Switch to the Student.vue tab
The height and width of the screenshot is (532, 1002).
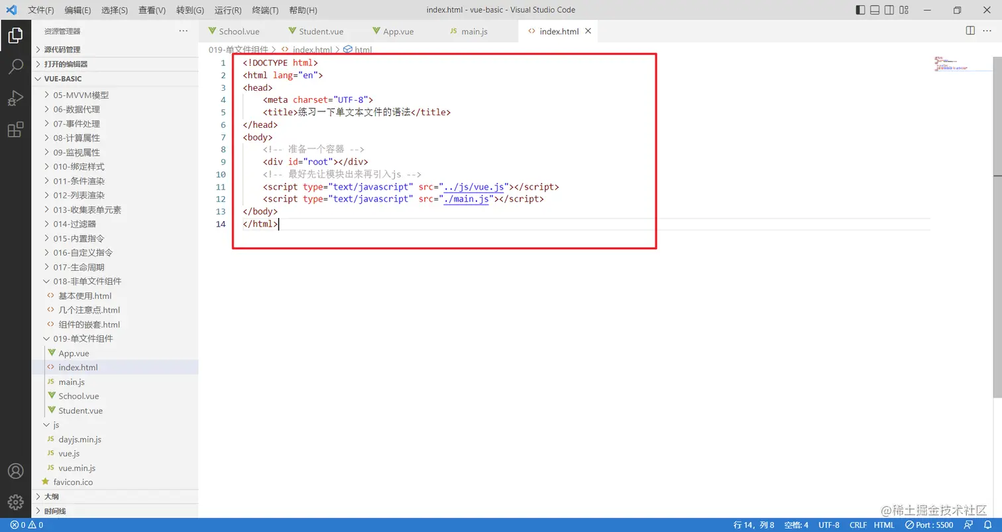tap(321, 31)
